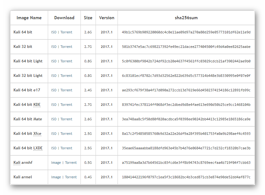The width and height of the screenshot is (265, 195).
Task: Click the sha256sum beginning with a75199aa8a
Action: click(x=186, y=163)
